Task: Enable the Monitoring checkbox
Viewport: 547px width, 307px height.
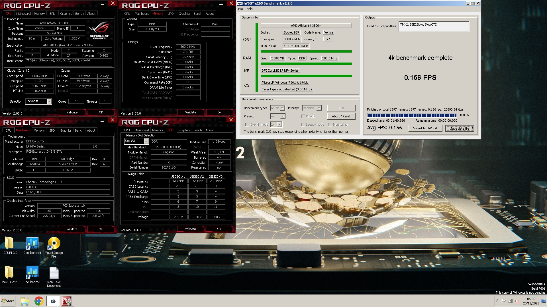Action: [330, 125]
